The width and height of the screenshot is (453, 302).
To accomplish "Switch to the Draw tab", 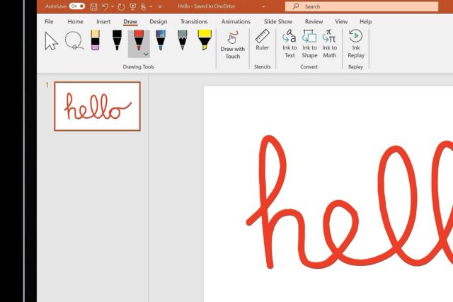I will click(130, 22).
